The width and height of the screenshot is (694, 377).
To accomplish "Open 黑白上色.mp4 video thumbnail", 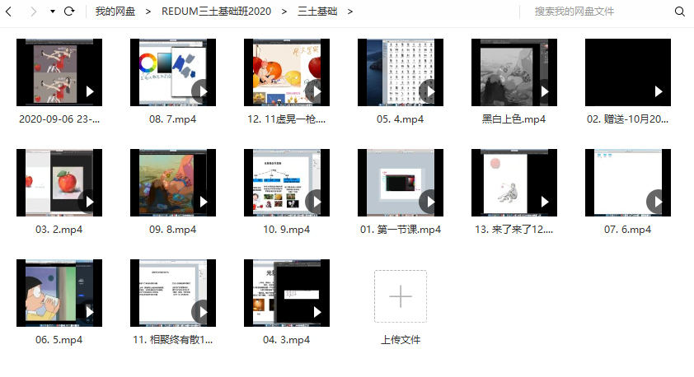I will pos(514,72).
